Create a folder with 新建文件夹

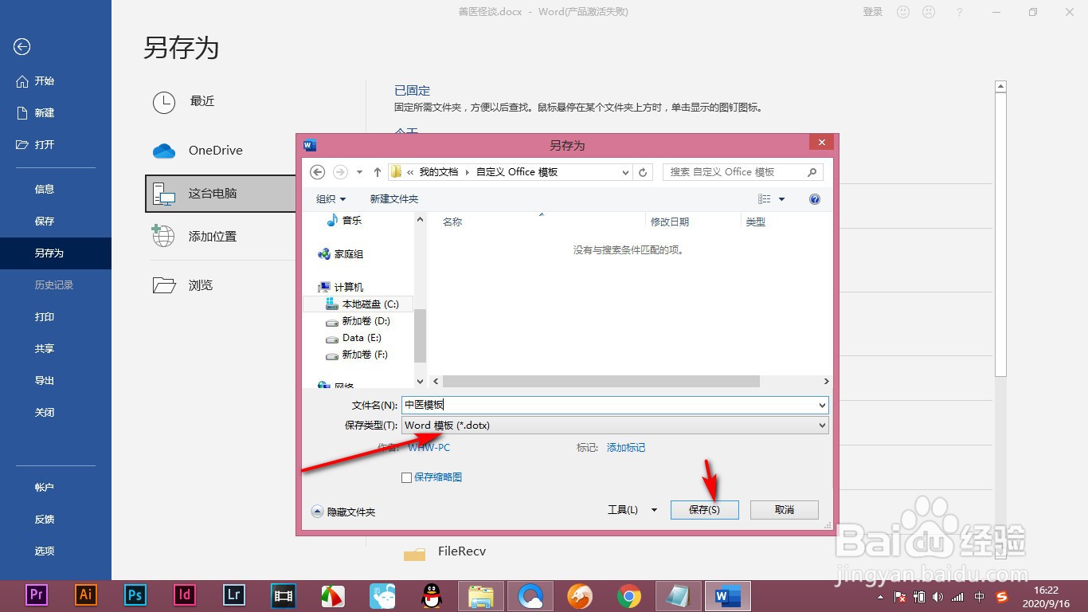point(393,198)
